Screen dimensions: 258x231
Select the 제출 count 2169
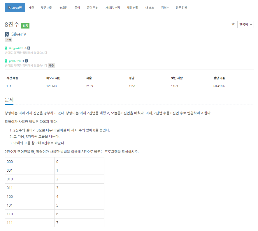point(90,86)
